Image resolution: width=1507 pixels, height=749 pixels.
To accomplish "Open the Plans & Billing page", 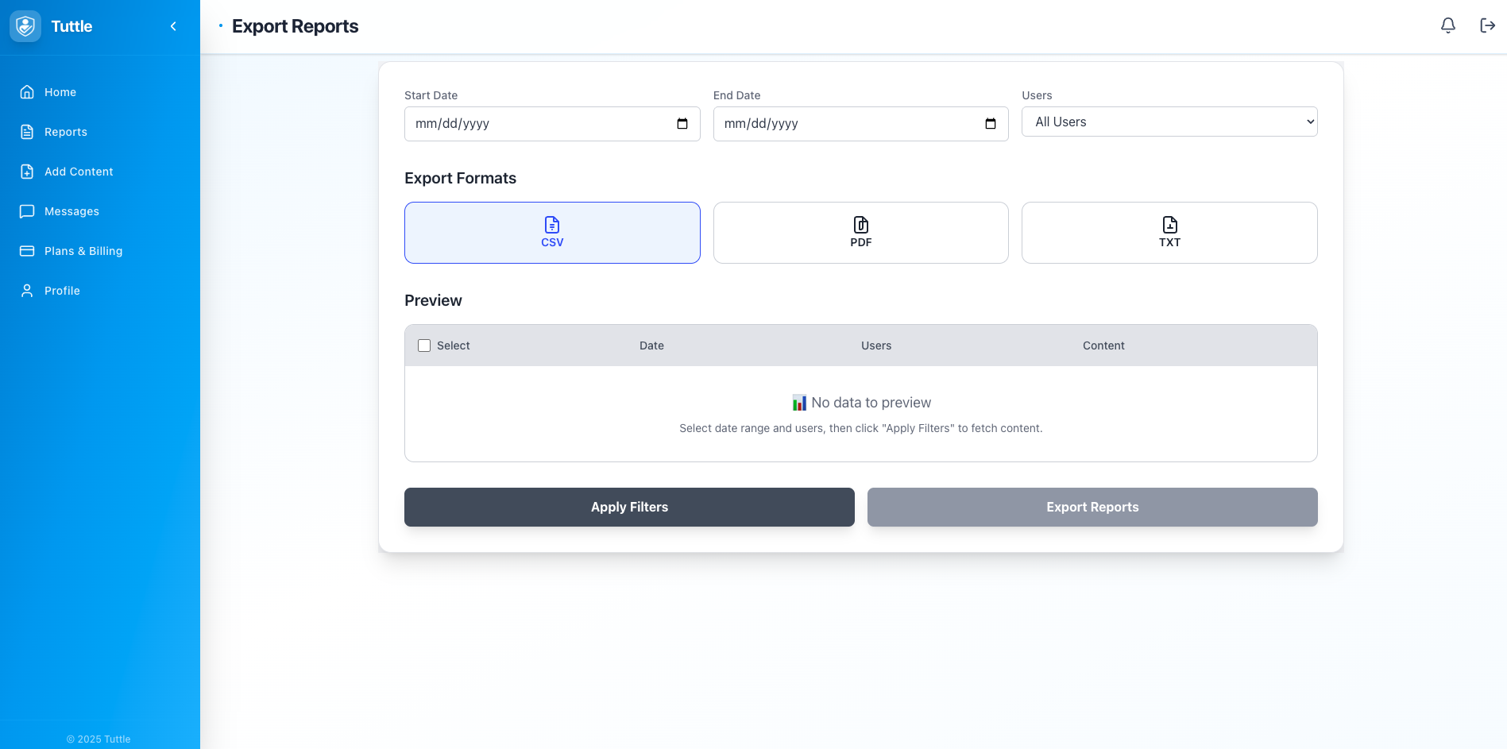I will (83, 251).
